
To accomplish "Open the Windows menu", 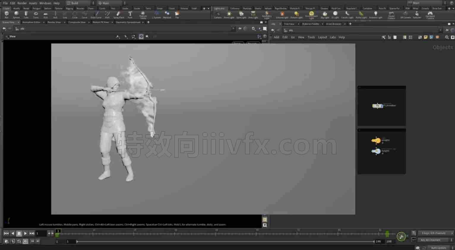I will 45,3.
